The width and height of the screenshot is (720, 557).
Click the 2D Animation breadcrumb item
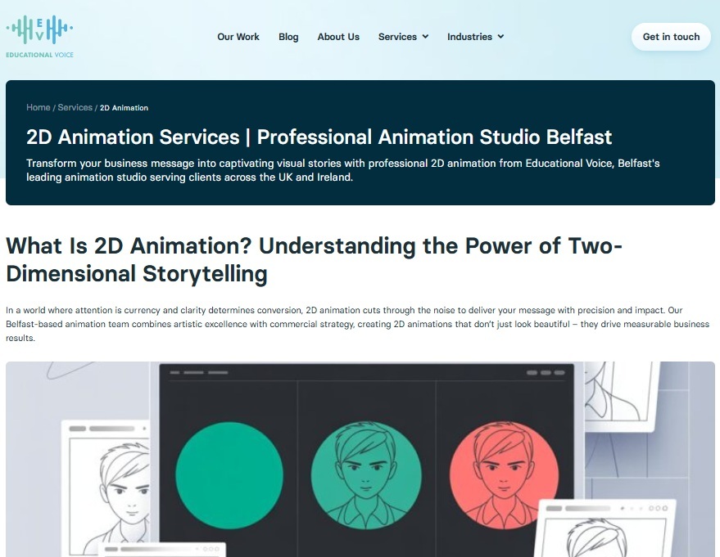(124, 108)
